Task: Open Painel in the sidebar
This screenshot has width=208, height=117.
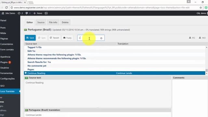Action: (3, 20)
